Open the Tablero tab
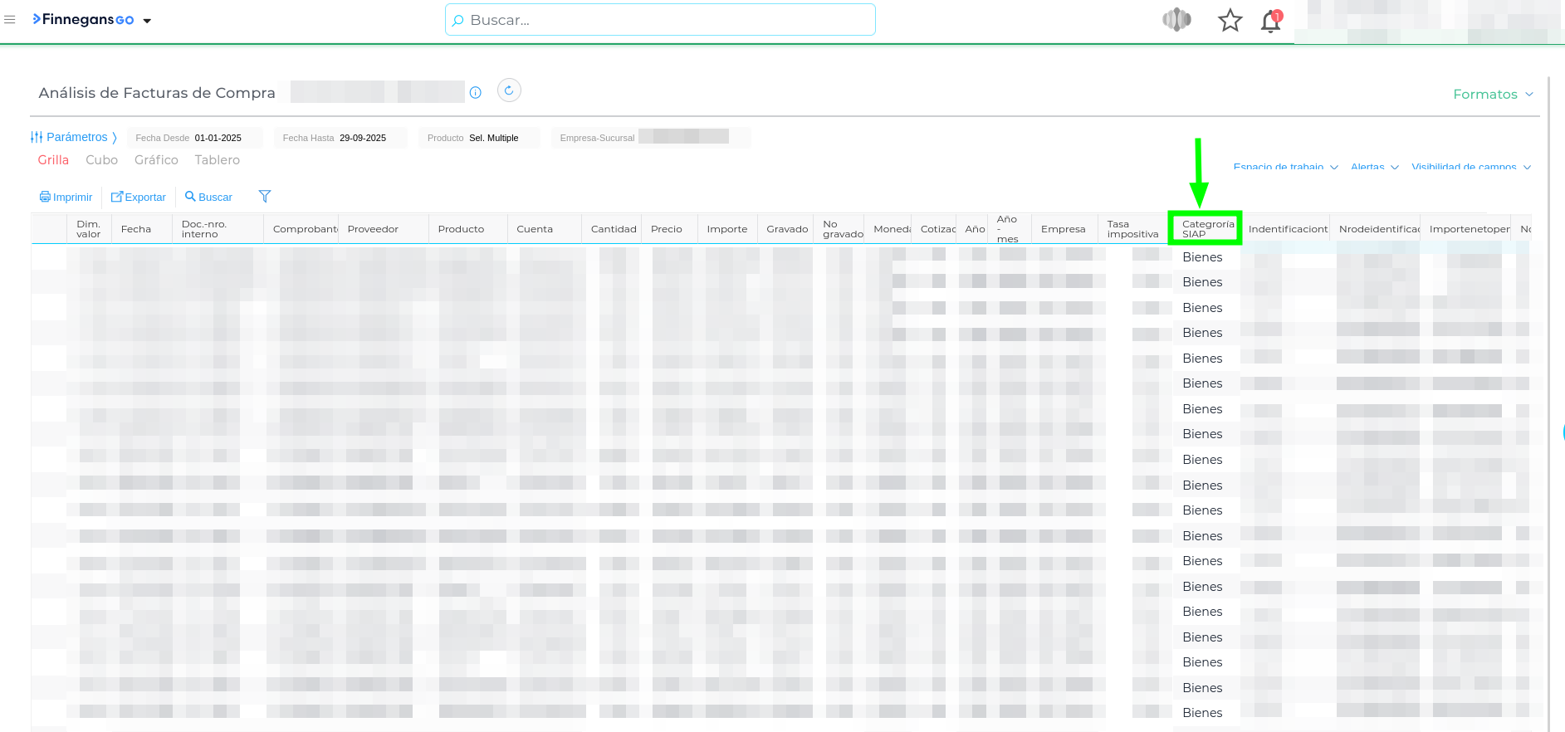This screenshot has width=1565, height=732. pyautogui.click(x=217, y=160)
